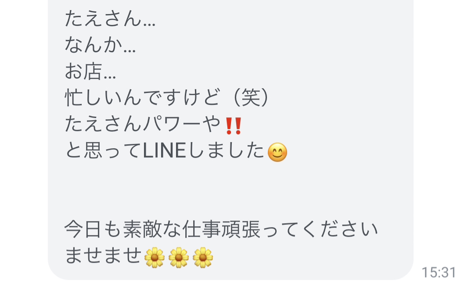
Task: Click the second sunflower emoji
Action: click(178, 257)
